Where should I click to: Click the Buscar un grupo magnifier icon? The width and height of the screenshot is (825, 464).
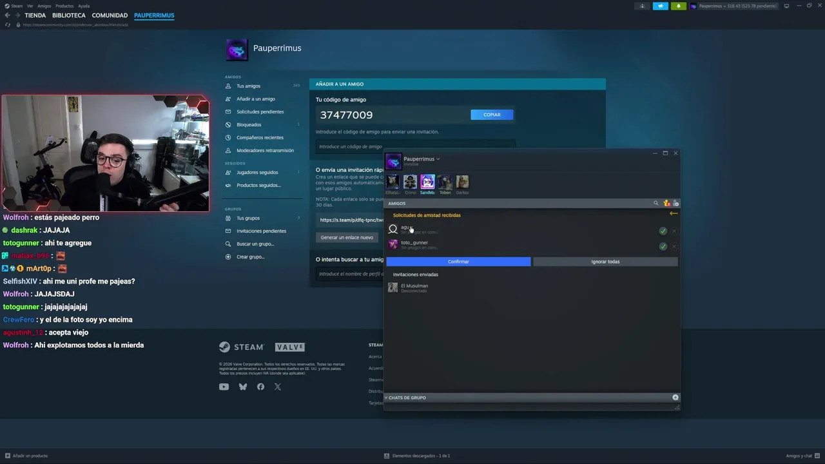tap(228, 244)
